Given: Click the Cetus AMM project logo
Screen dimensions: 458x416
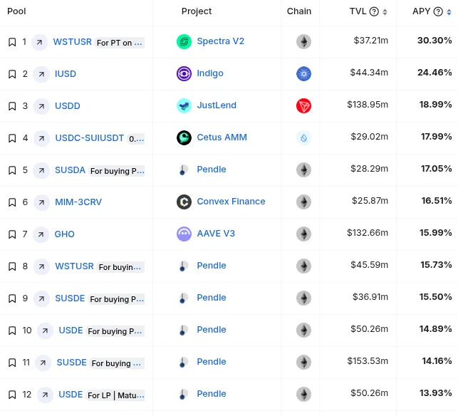Looking at the screenshot, I should [x=184, y=137].
